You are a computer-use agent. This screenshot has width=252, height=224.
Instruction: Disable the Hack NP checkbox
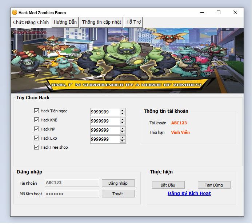click(x=36, y=129)
